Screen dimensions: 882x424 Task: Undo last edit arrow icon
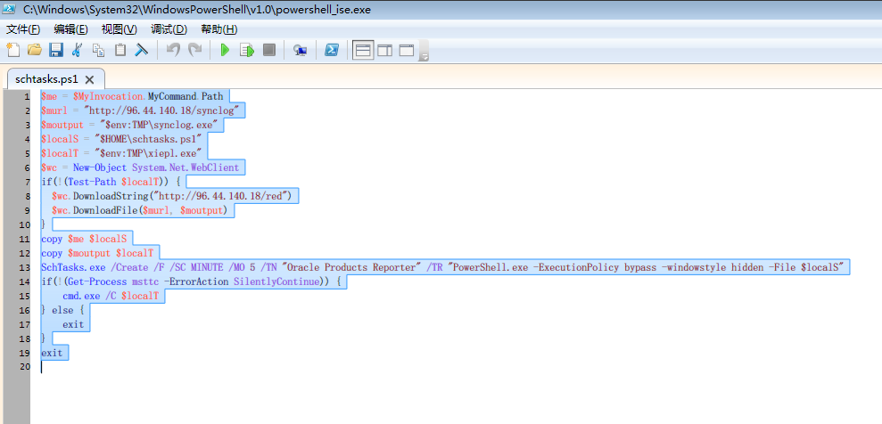(x=173, y=50)
